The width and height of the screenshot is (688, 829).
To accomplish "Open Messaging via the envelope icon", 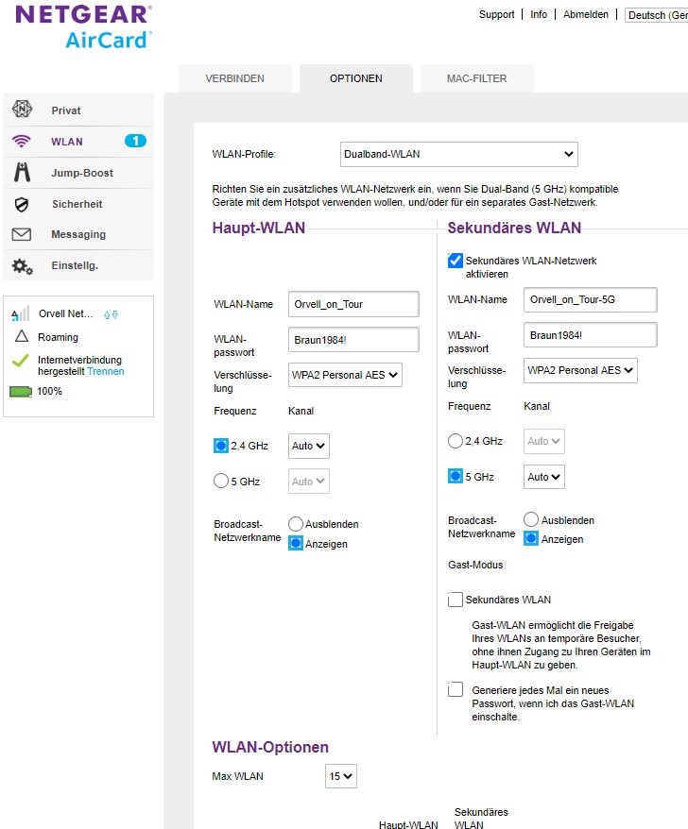I will 22,234.
